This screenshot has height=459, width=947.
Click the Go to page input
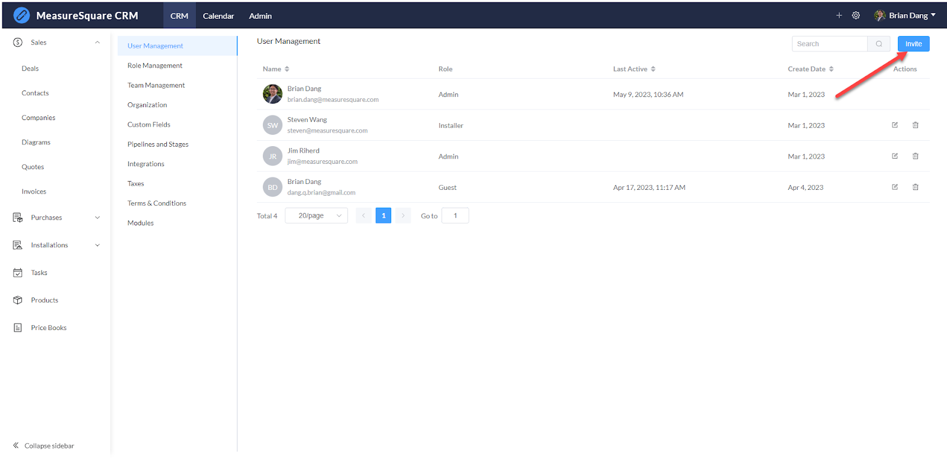click(x=455, y=215)
